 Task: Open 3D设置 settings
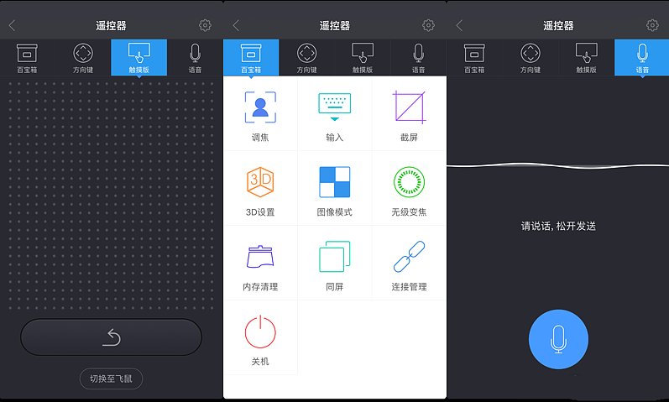tap(260, 189)
